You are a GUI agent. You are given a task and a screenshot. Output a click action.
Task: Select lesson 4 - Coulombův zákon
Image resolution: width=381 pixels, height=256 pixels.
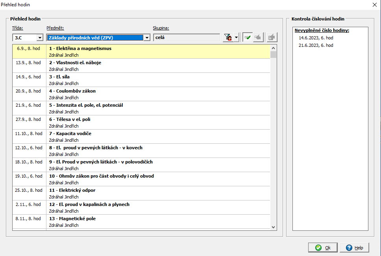72,91
